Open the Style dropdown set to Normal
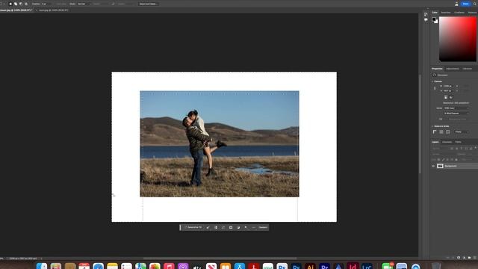Viewport: 478px width, 269px height. [84, 4]
